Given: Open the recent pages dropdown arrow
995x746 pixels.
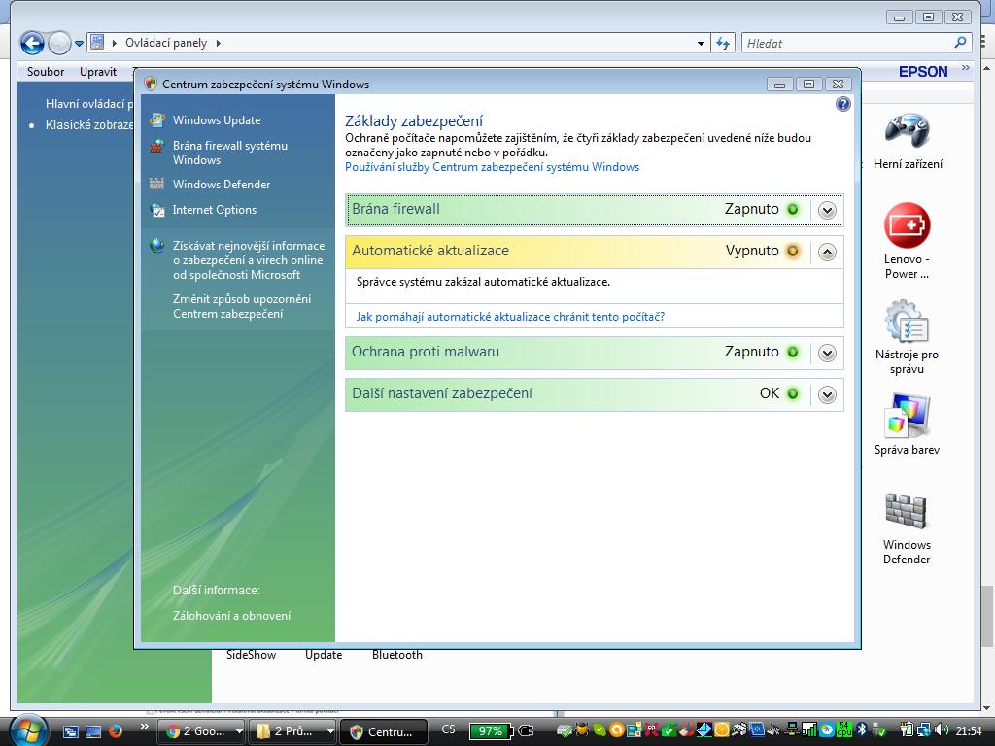Looking at the screenshot, I should point(79,44).
